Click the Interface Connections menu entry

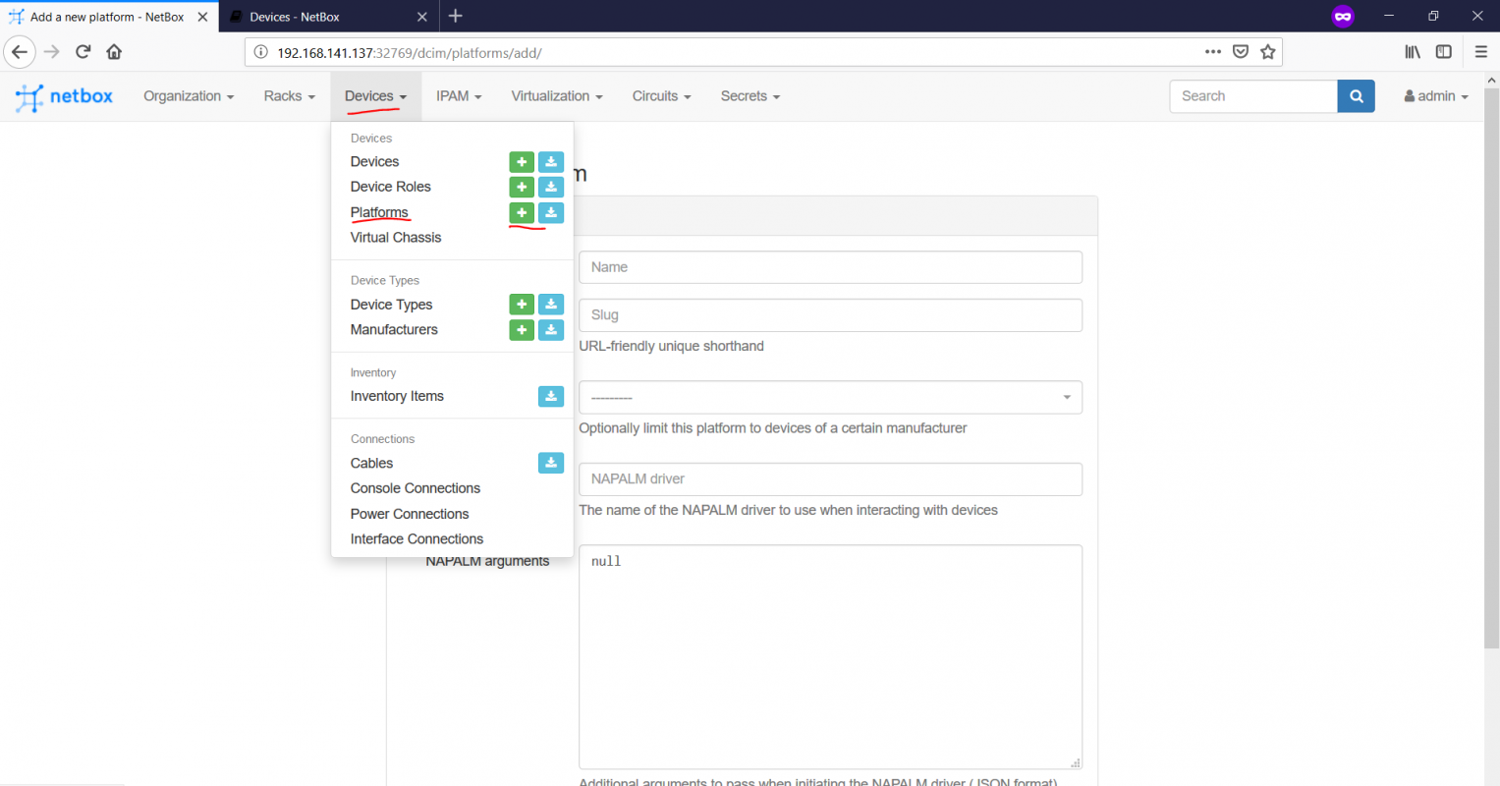pyautogui.click(x=417, y=538)
